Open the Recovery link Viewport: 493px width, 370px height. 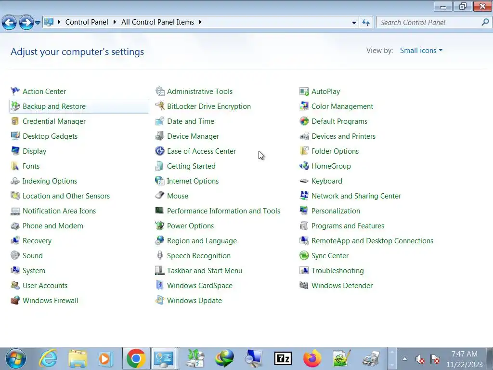pyautogui.click(x=37, y=241)
